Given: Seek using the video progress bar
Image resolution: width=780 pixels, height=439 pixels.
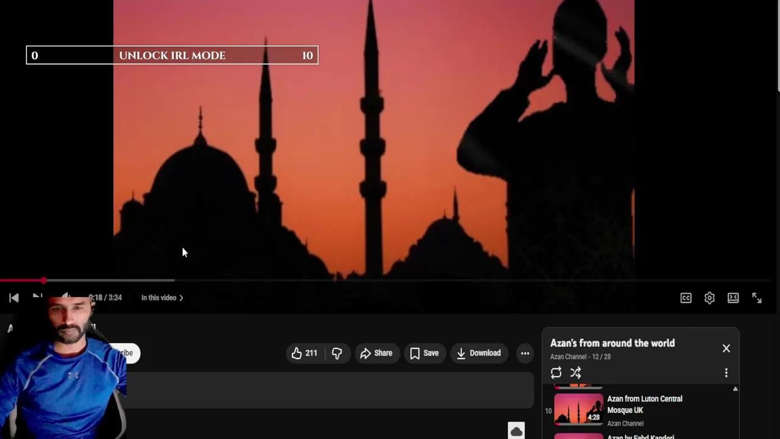Looking at the screenshot, I should pos(244,280).
